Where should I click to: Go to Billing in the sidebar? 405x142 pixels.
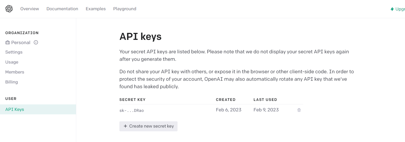[12, 82]
